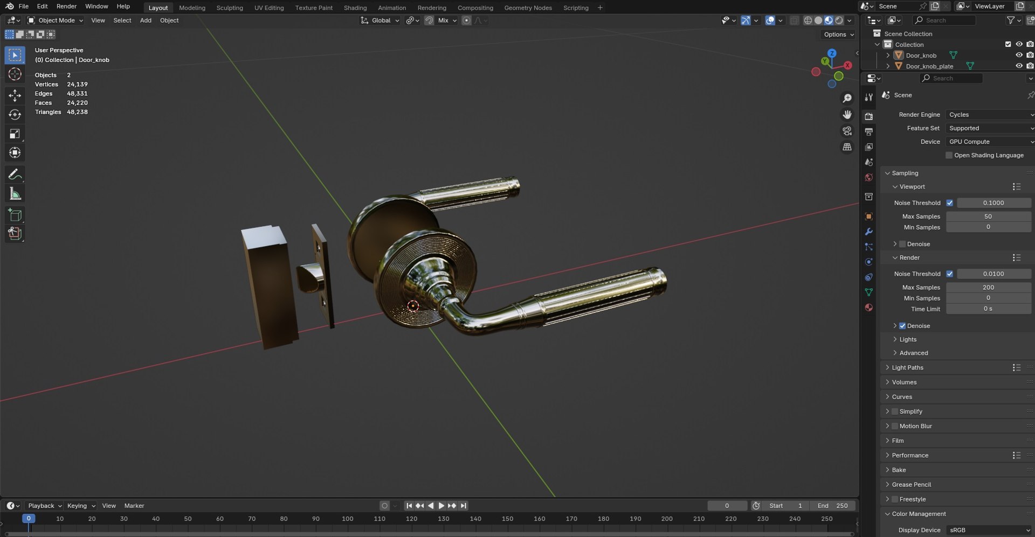Open Feature Set dropdown

point(990,128)
